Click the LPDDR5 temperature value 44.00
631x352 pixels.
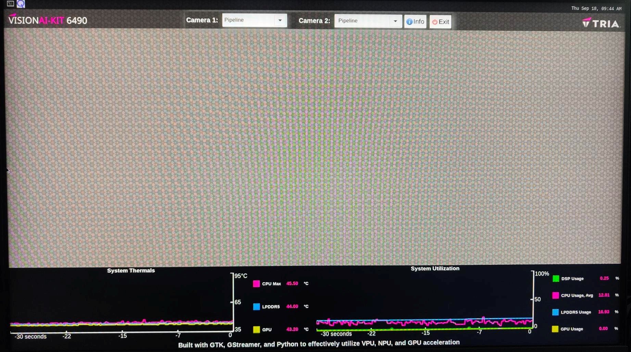(x=292, y=306)
